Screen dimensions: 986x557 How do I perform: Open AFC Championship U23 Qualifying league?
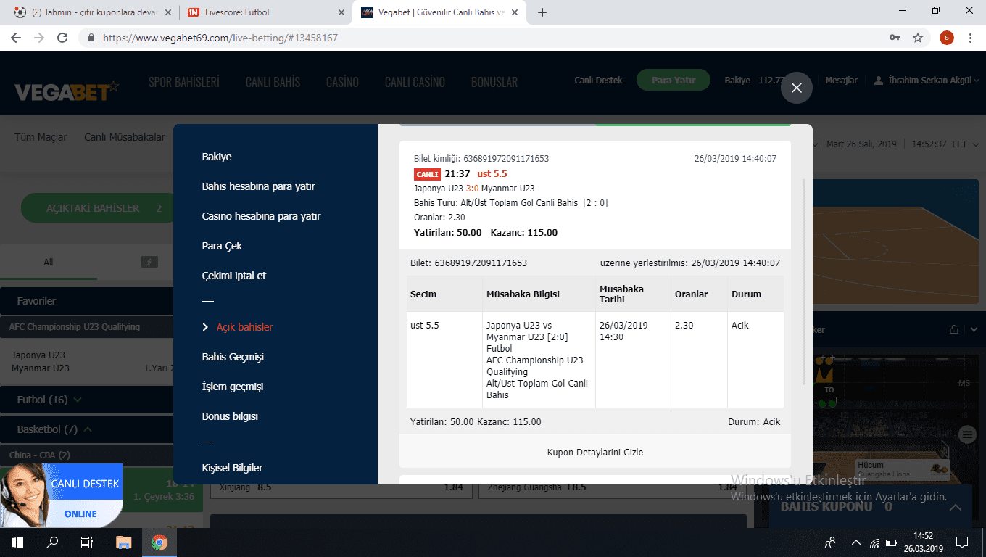click(87, 326)
